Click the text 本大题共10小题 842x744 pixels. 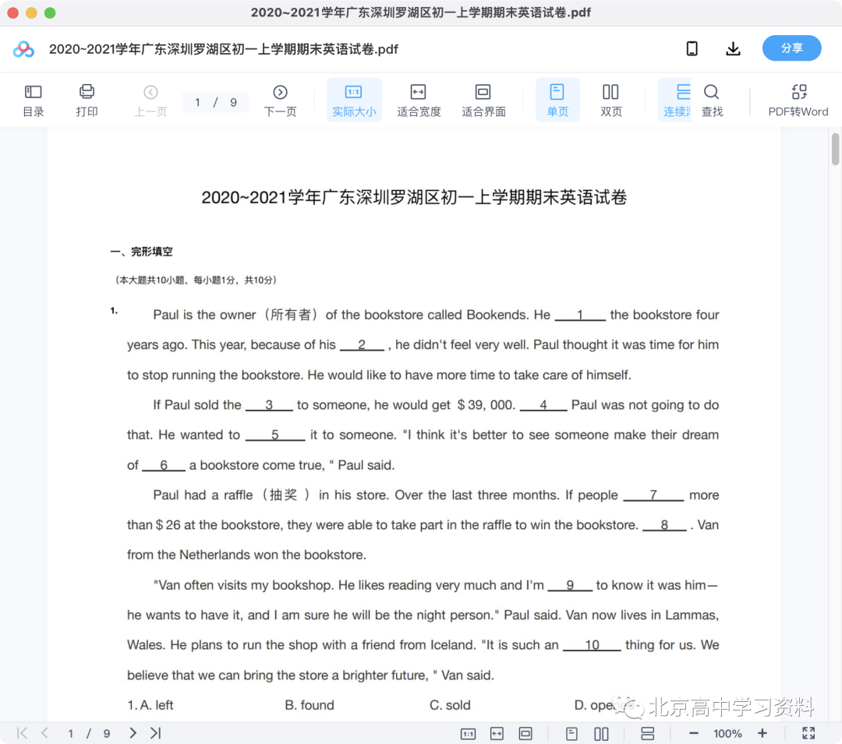point(196,280)
